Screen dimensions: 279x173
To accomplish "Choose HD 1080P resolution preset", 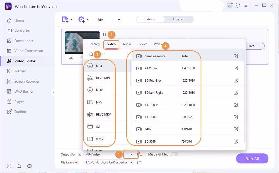I will (x=187, y=105).
